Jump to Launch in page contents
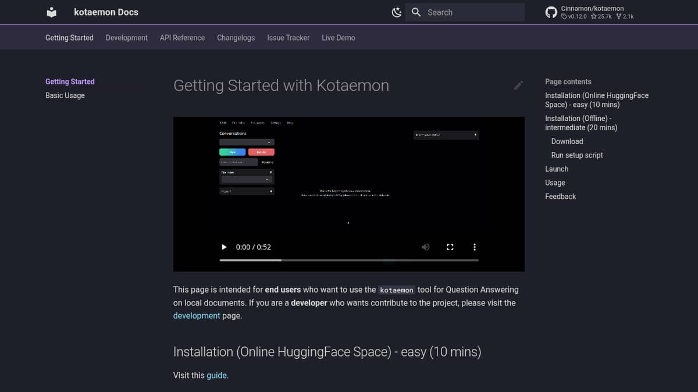The width and height of the screenshot is (698, 392). (x=557, y=169)
